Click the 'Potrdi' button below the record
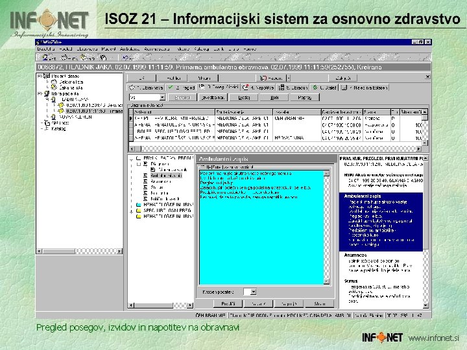 (x=228, y=304)
